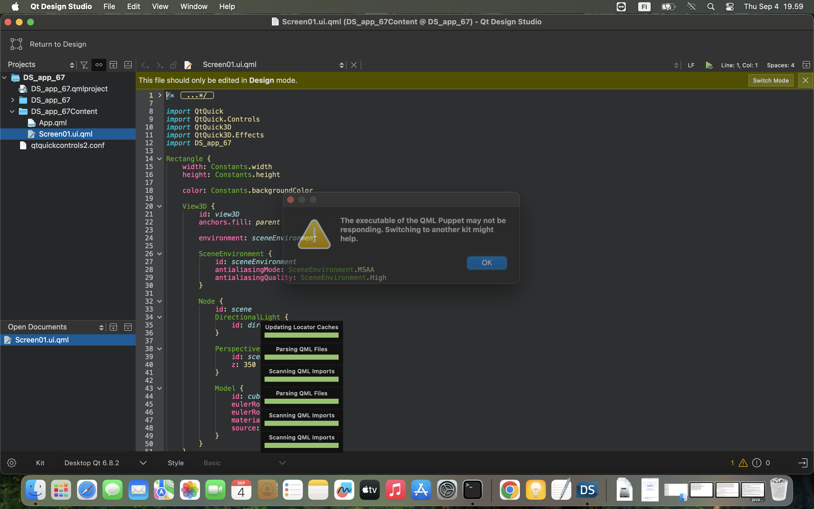Click the bottom Scanning QML Imports progress bar
The width and height of the screenshot is (814, 509).
pos(301,445)
